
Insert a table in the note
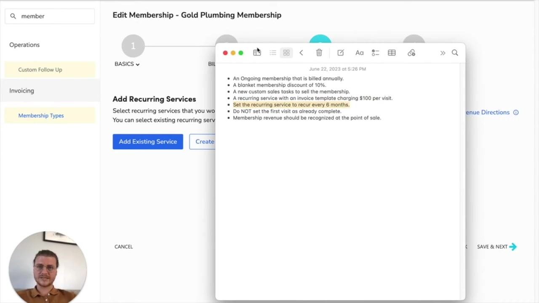(x=392, y=53)
